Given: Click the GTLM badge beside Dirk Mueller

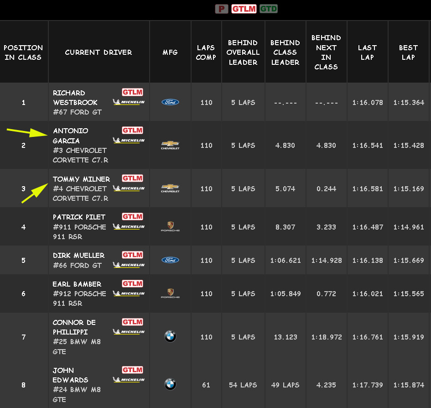Looking at the screenshot, I should tap(132, 255).
